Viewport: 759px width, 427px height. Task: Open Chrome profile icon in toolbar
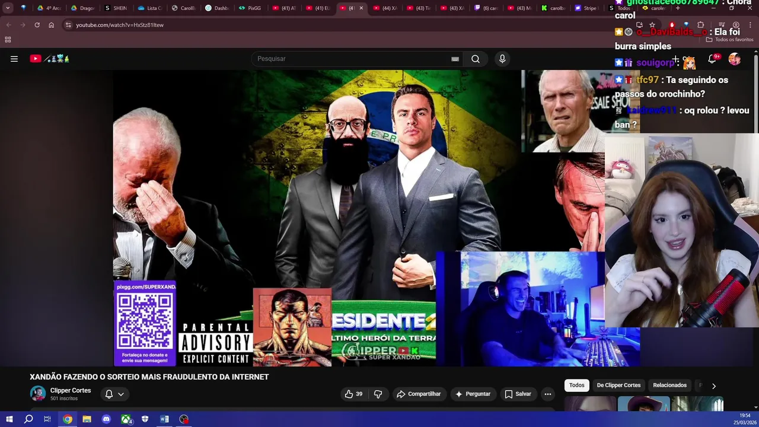pyautogui.click(x=736, y=25)
